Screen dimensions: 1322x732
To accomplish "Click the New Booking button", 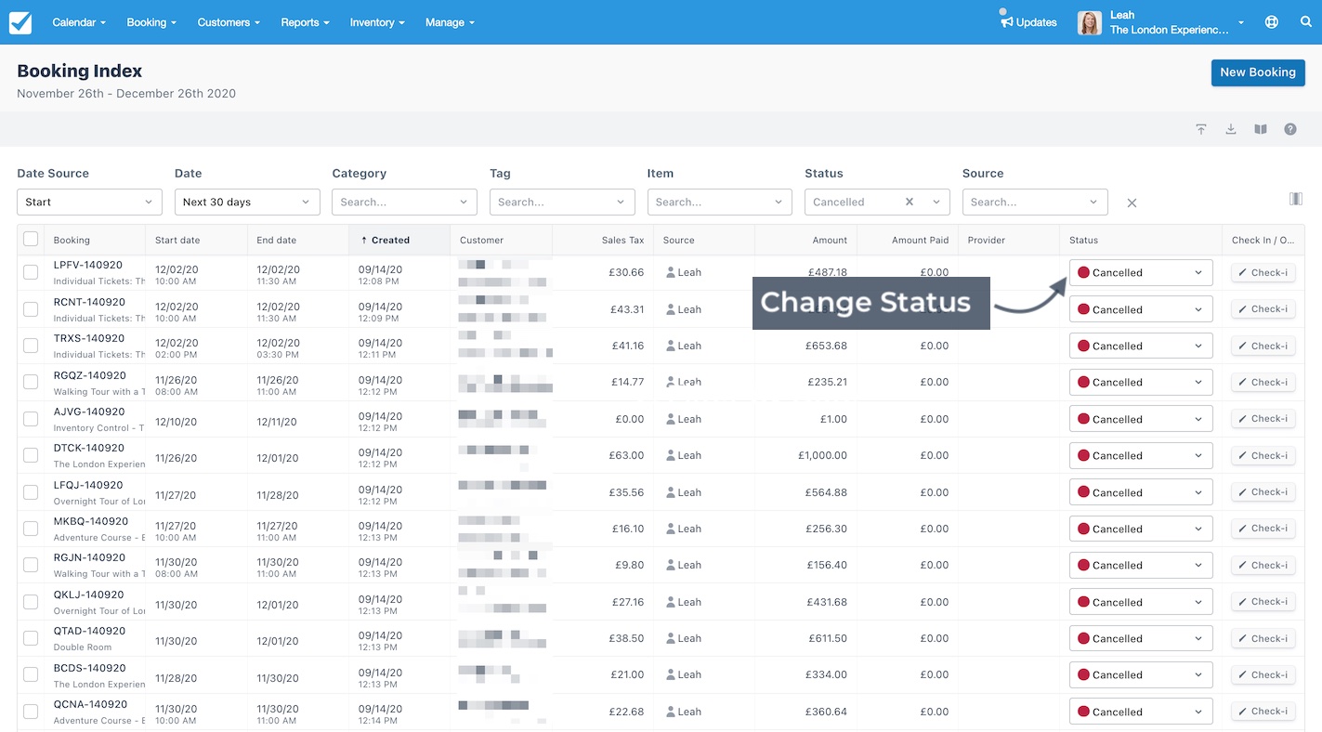I will tap(1258, 72).
